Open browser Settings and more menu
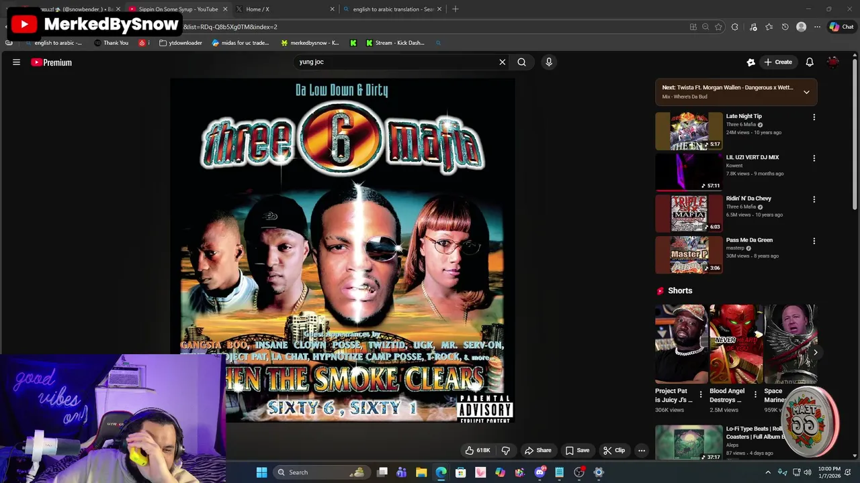Screen dimensions: 860x483 (x=817, y=27)
